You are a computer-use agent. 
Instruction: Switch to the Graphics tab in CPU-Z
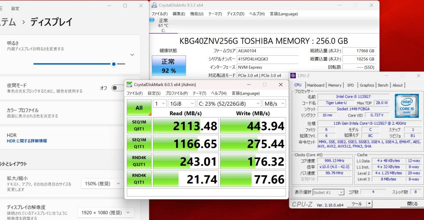point(367,85)
